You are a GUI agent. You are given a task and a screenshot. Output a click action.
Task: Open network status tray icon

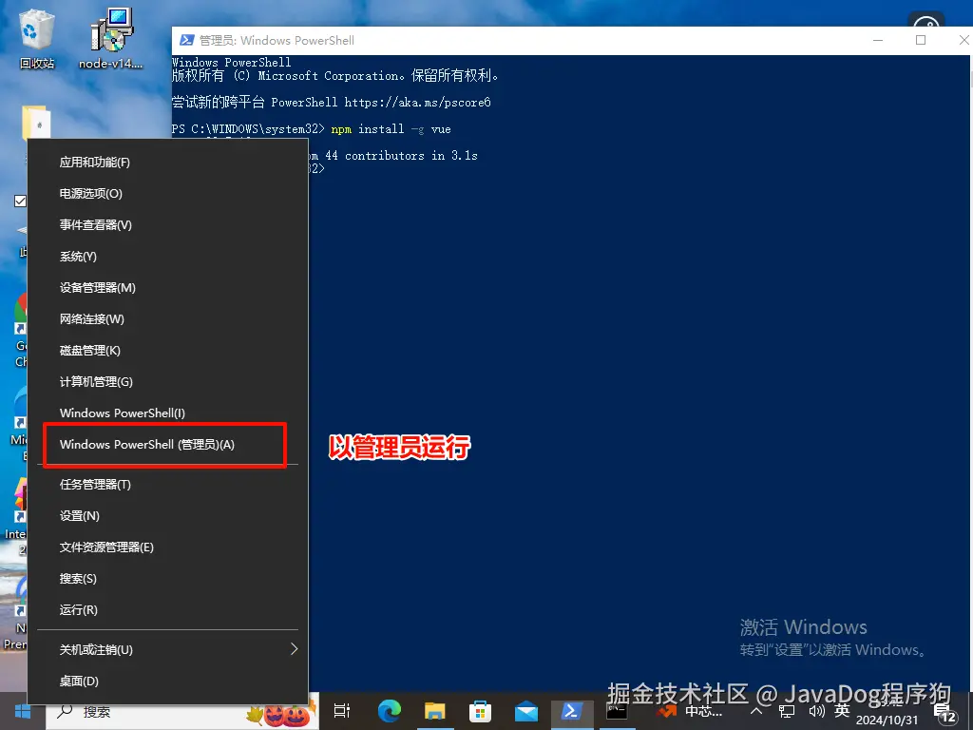click(x=786, y=711)
